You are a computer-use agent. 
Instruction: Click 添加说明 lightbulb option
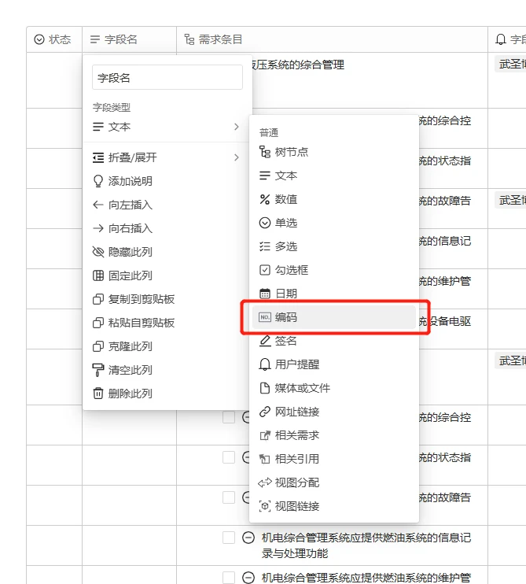pyautogui.click(x=167, y=181)
